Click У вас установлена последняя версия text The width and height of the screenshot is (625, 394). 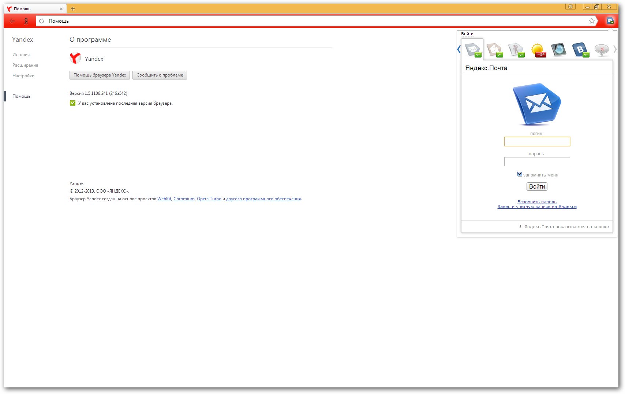pos(126,103)
